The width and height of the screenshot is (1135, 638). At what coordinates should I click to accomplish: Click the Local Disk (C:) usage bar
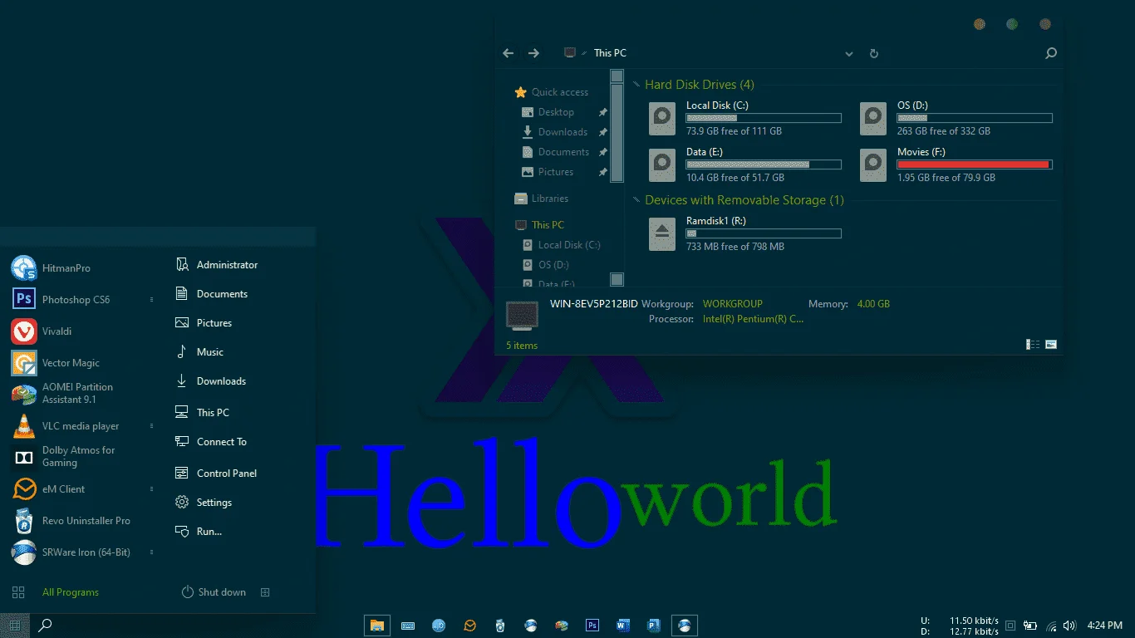pos(764,118)
